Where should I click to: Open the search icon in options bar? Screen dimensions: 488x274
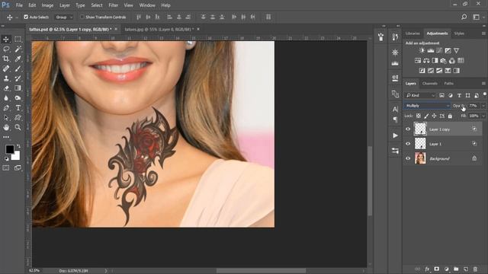click(x=464, y=17)
